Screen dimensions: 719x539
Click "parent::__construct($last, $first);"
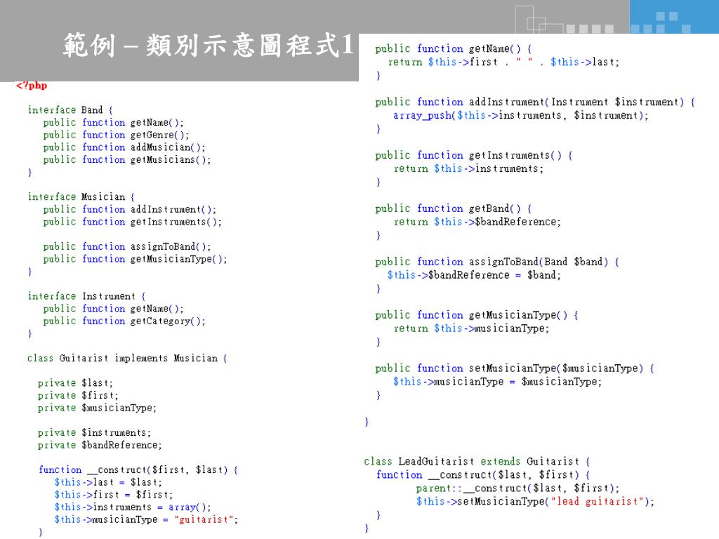point(517,488)
